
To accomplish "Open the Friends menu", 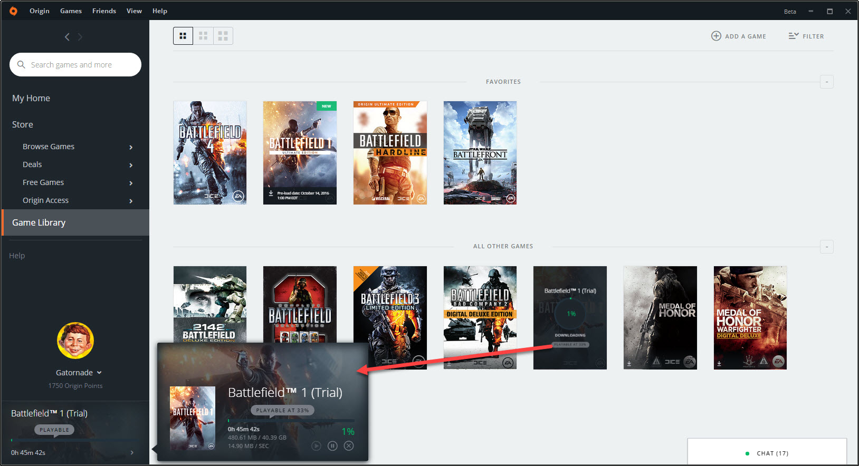I will tap(104, 11).
